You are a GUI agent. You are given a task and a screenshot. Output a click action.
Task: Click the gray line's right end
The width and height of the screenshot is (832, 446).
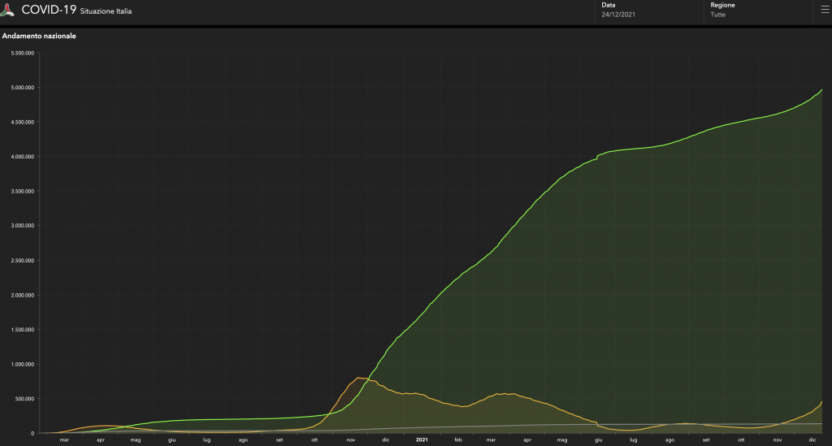click(x=822, y=424)
